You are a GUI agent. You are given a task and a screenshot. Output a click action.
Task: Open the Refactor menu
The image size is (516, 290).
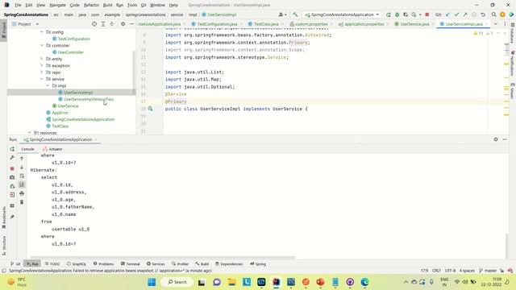coord(91,5)
